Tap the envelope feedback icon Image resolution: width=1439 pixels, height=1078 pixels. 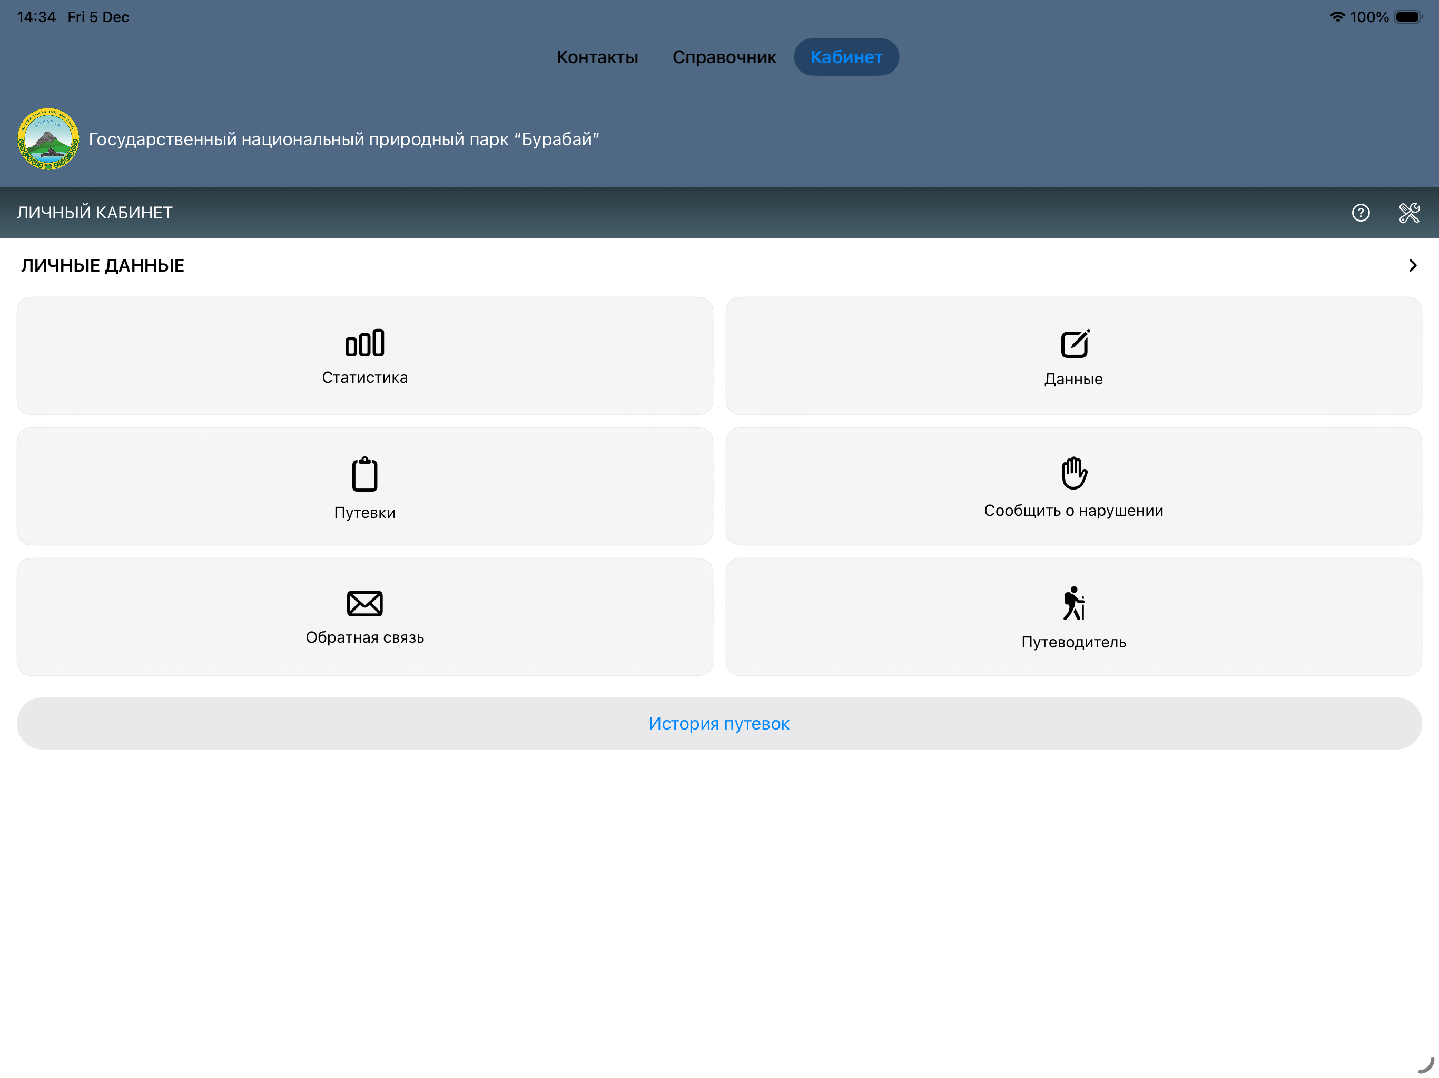coord(365,603)
